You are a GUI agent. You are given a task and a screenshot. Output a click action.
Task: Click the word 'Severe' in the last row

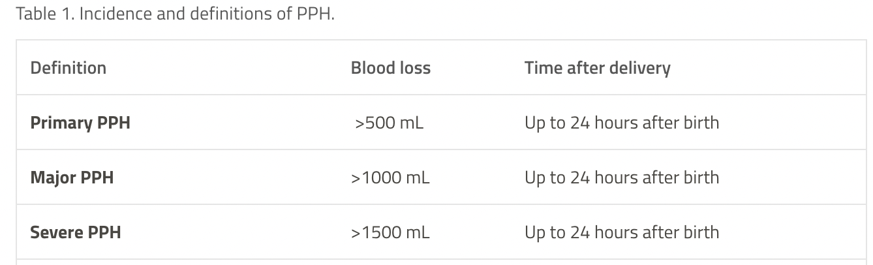[55, 232]
